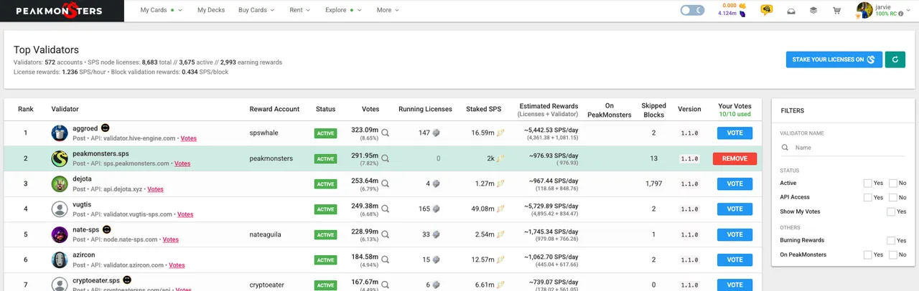Click peakmonsters.sps validator avatar

point(60,158)
